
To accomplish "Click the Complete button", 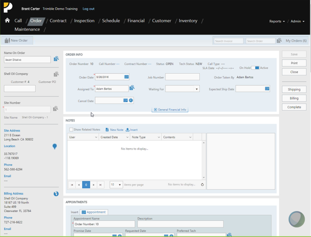I will pos(294,107).
